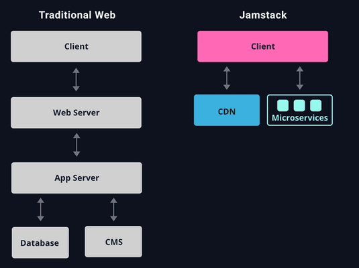Screen dimensions: 359x268
Task: Click the App Server box
Action: pos(76,178)
